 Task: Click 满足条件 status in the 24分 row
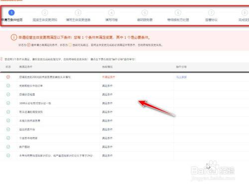107,156
